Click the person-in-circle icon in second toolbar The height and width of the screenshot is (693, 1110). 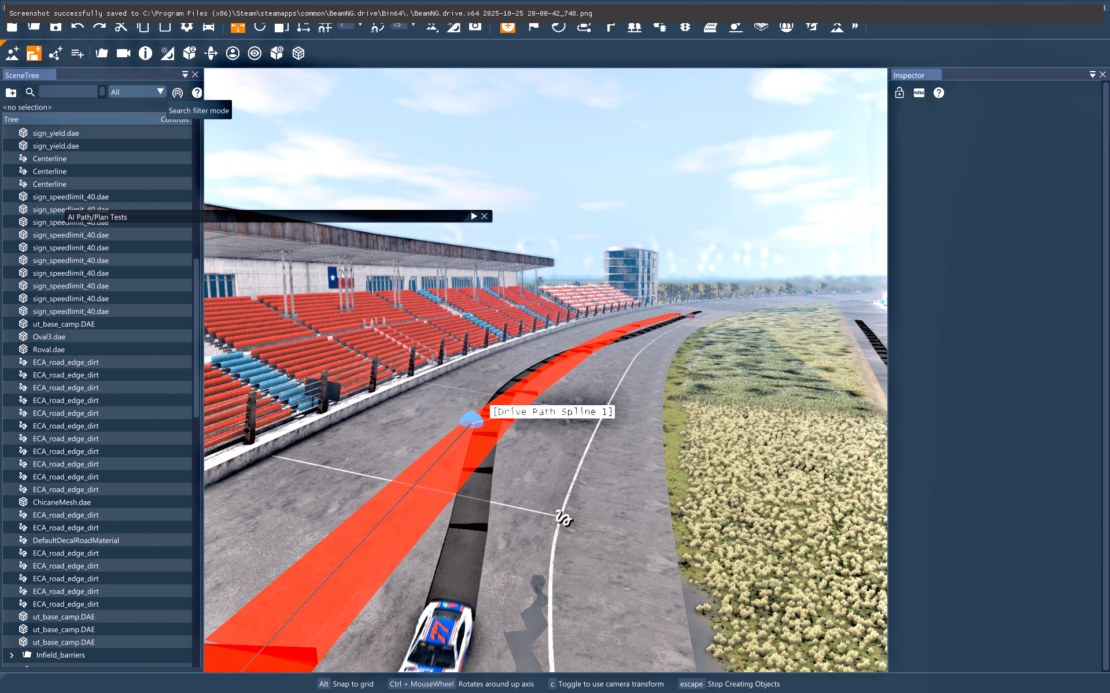click(233, 53)
